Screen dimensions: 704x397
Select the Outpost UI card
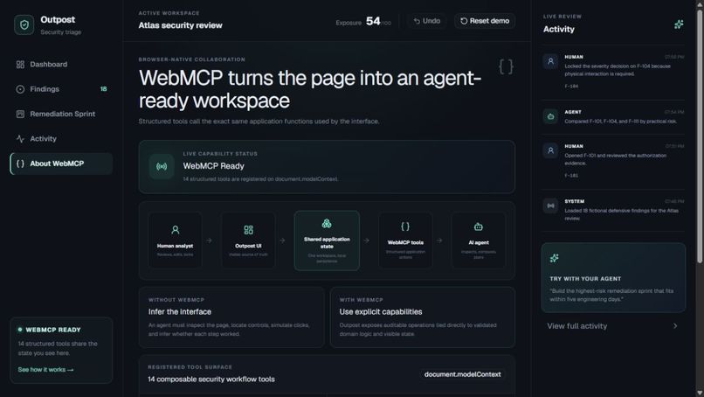click(x=248, y=240)
